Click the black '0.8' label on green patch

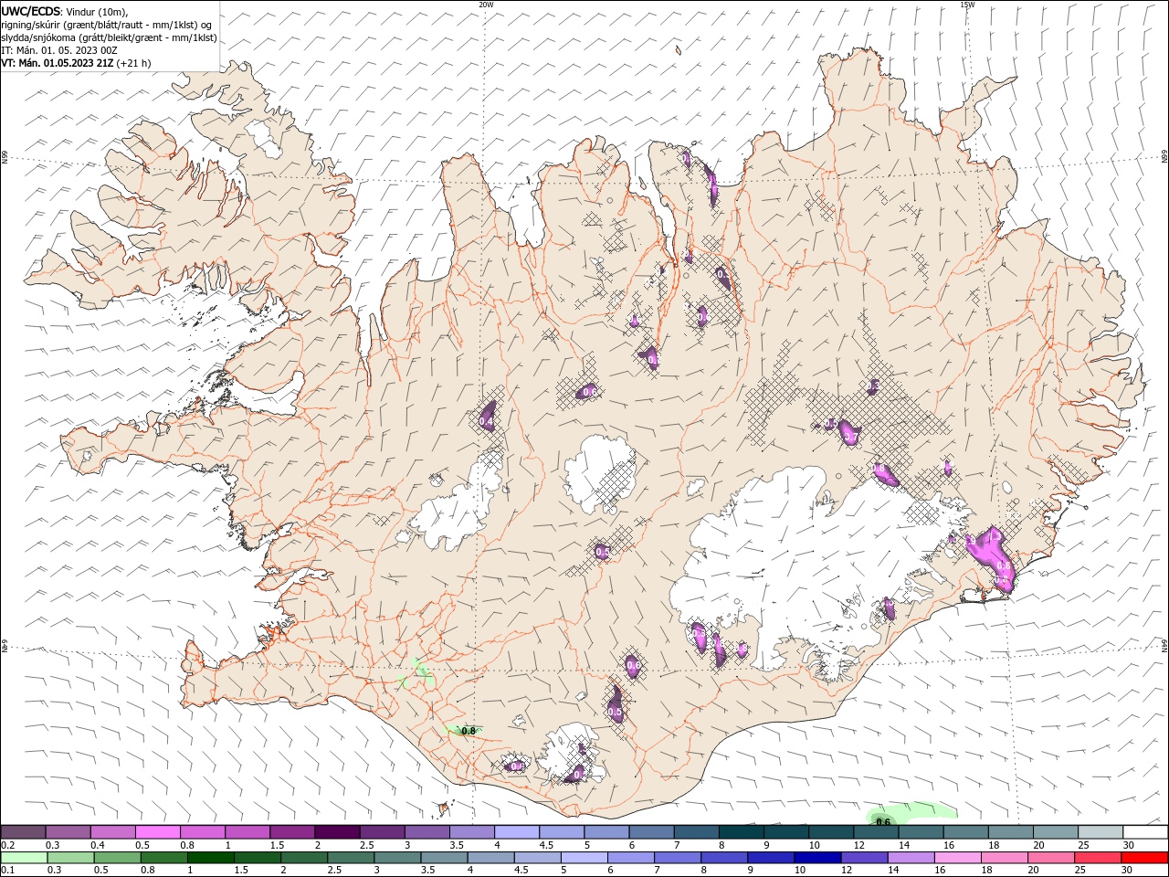click(x=469, y=731)
